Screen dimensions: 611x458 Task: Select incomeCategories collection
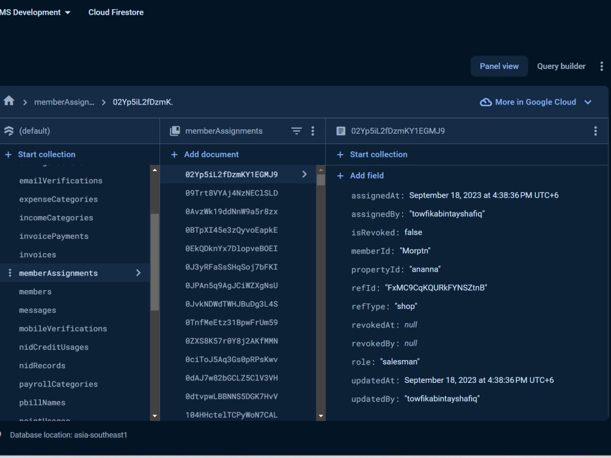56,218
